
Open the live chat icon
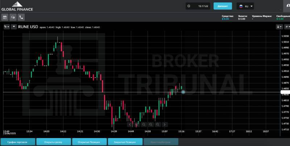[x=13, y=17]
